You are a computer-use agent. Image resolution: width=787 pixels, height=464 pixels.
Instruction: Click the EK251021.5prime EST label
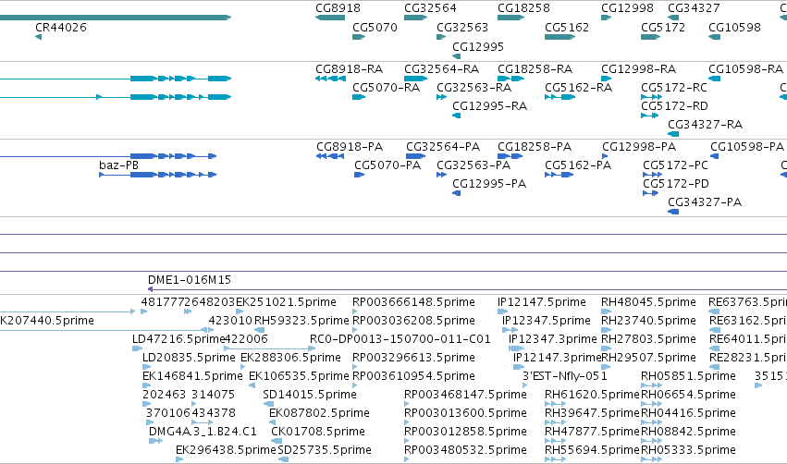286,302
